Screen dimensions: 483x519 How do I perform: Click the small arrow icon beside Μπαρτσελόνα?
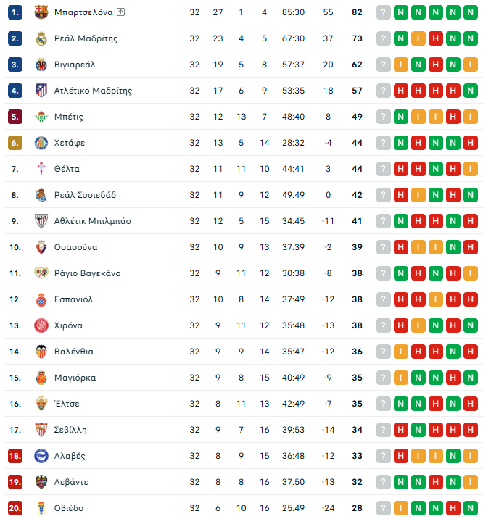(120, 12)
